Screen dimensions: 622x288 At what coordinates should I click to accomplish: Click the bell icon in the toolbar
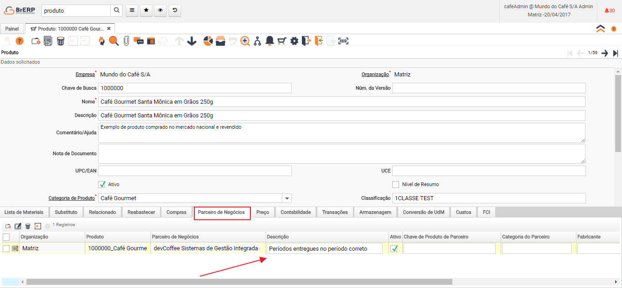[270, 41]
